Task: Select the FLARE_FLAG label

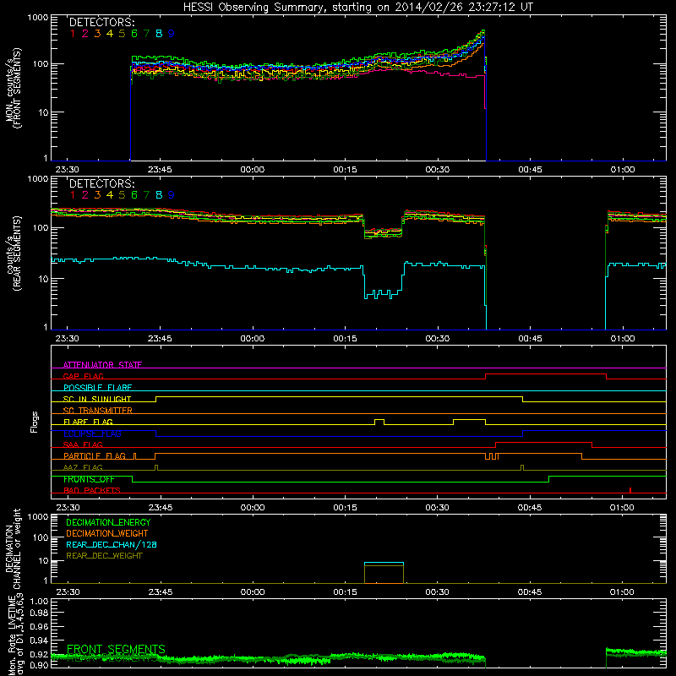Action: [x=88, y=422]
